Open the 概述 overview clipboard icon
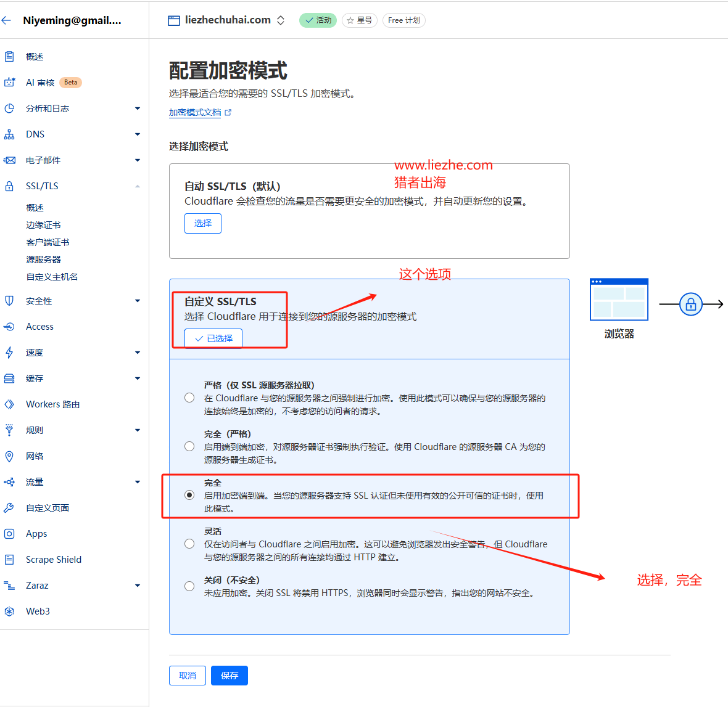 [x=9, y=57]
